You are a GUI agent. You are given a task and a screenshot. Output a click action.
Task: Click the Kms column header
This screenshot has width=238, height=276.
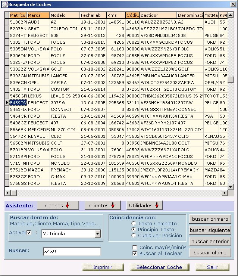pyautogui.click(x=116, y=15)
